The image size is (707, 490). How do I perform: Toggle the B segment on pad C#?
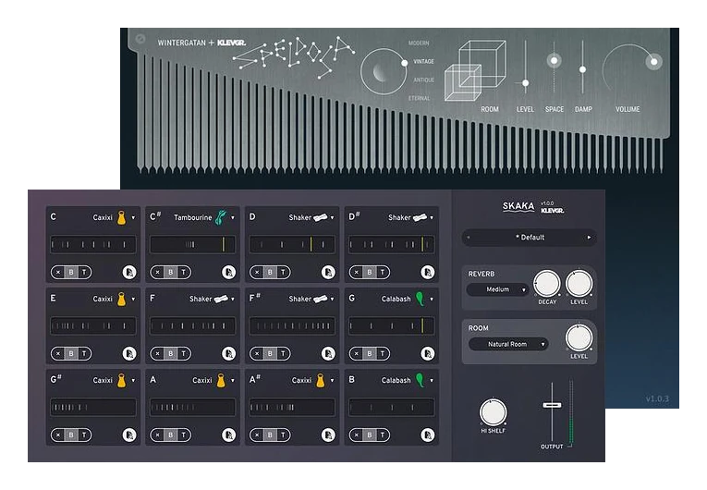pos(170,272)
